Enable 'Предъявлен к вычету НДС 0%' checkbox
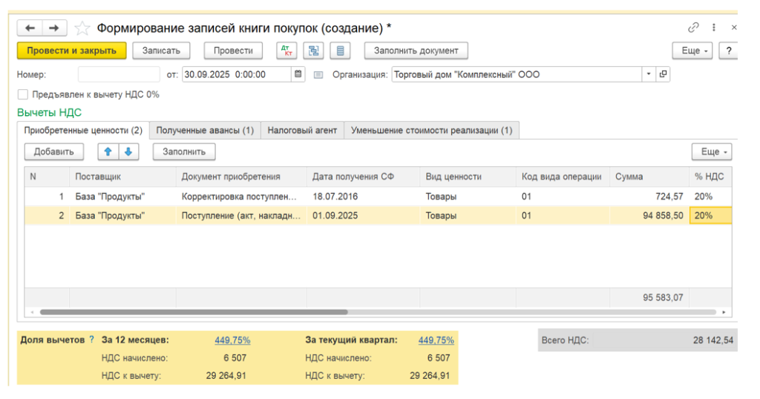 point(23,94)
